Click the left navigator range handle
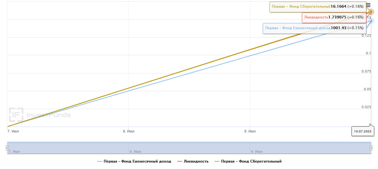 (x=7, y=148)
